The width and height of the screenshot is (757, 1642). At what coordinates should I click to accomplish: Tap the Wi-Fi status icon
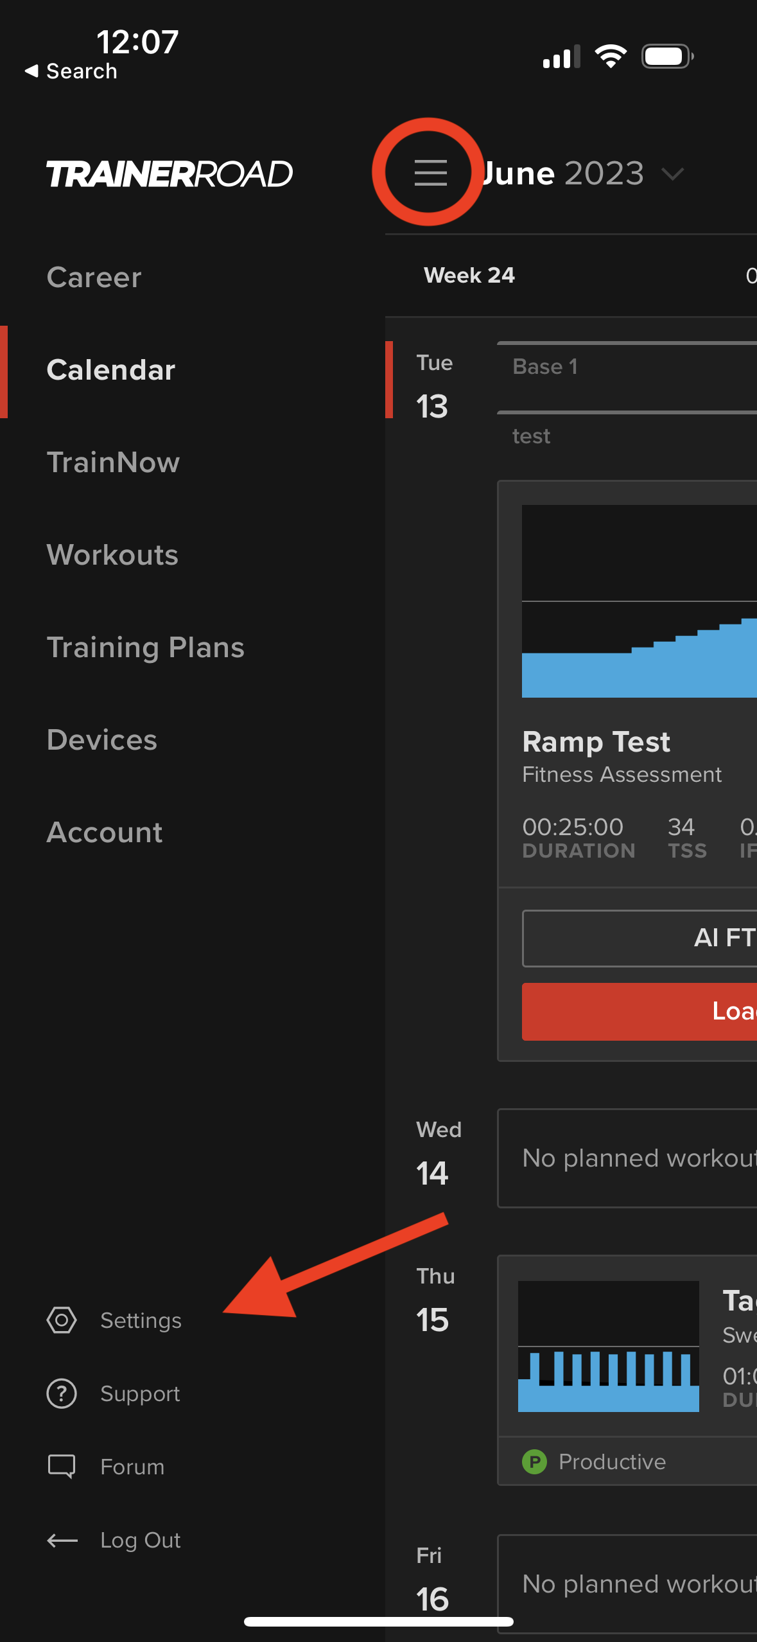click(x=611, y=57)
